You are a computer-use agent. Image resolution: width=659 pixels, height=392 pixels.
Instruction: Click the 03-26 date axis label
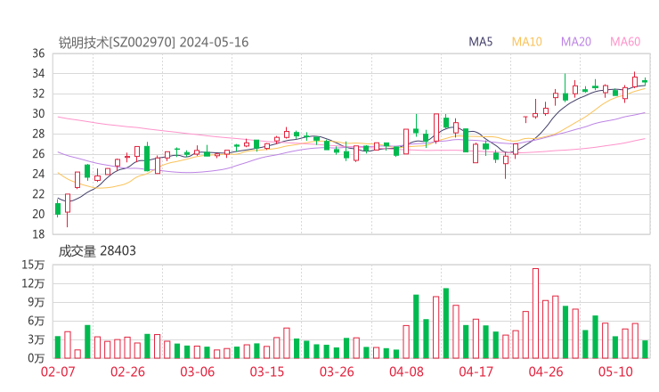(337, 372)
